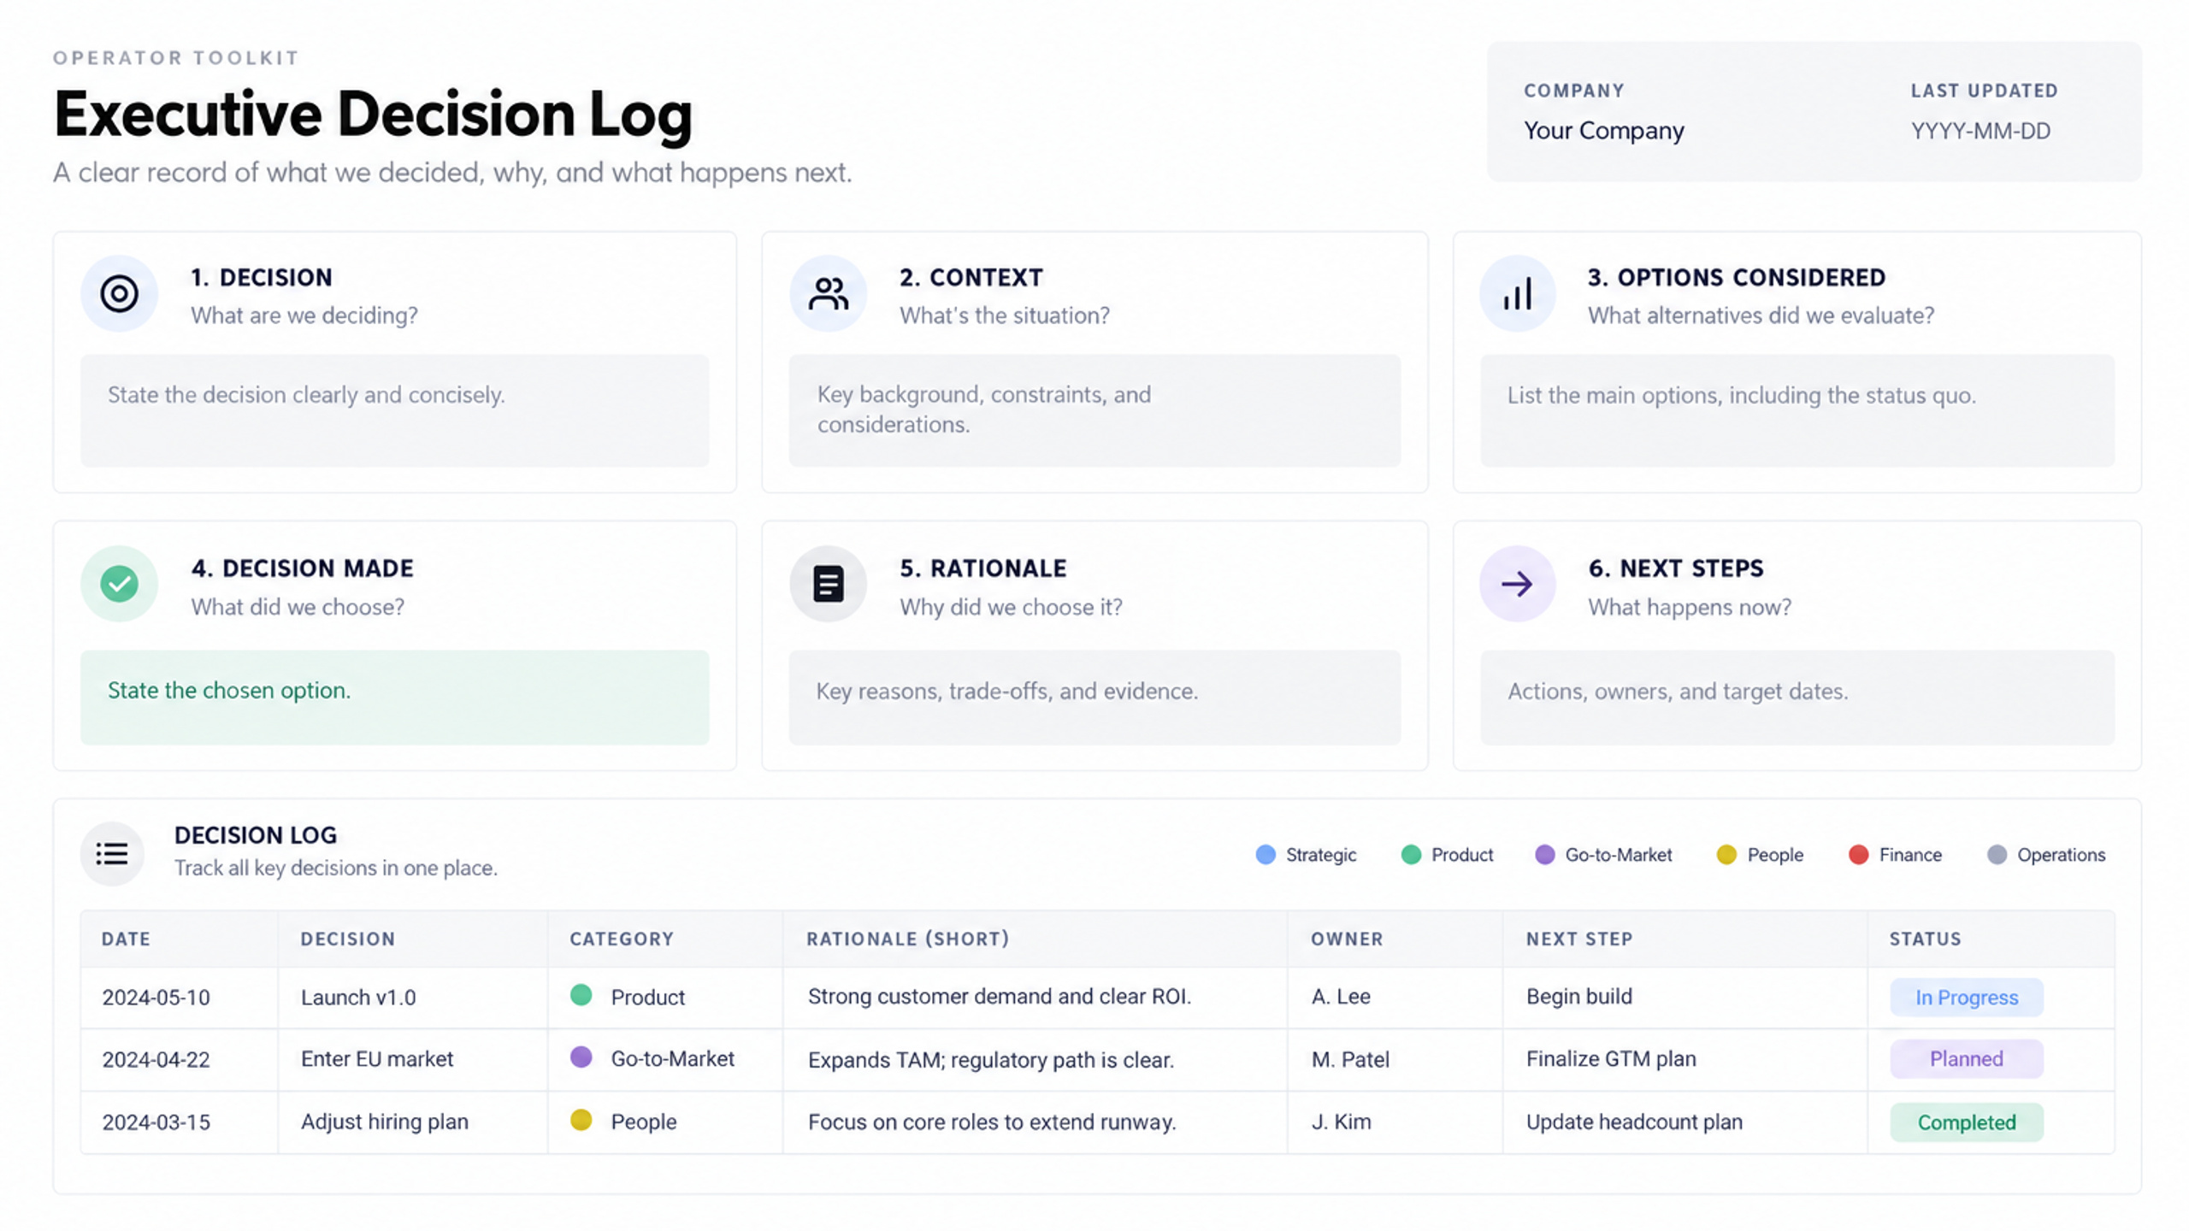Click the purple dot in Enter EU market row
This screenshot has width=2189, height=1231.
[581, 1057]
